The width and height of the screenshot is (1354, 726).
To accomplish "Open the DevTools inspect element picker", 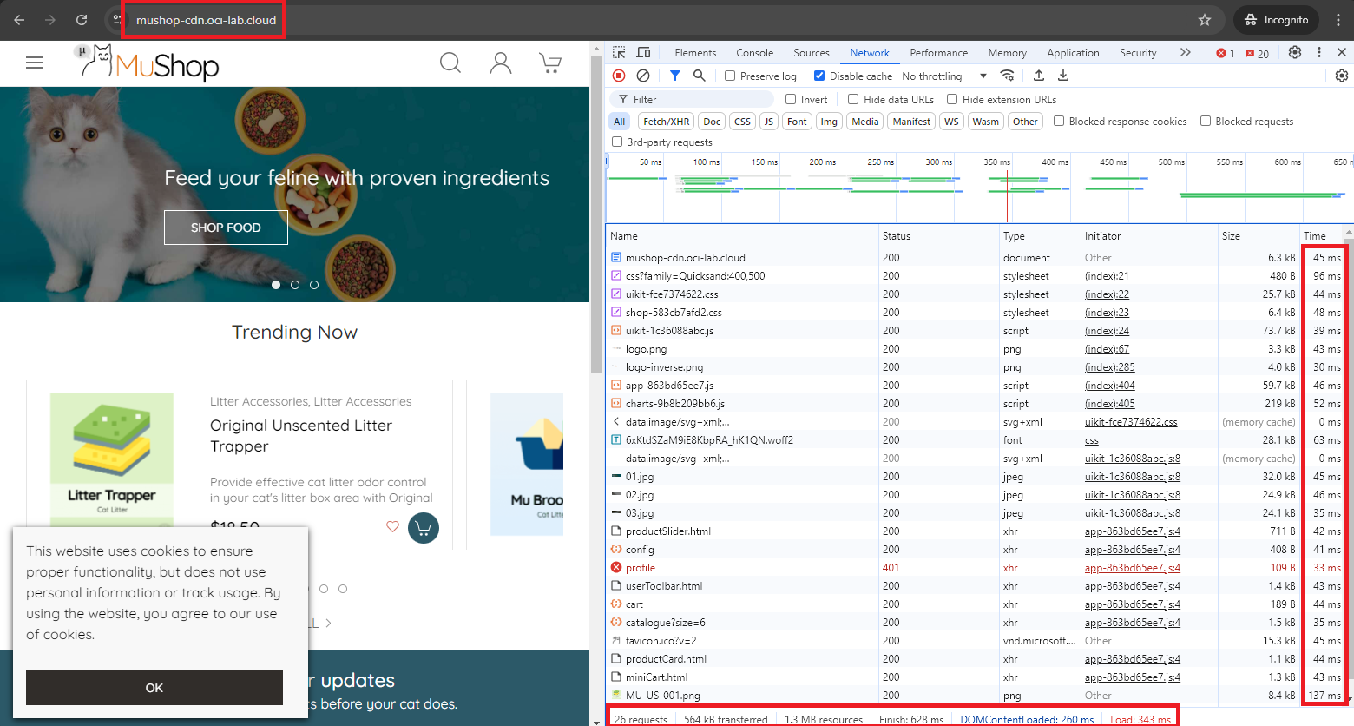I will click(x=619, y=53).
